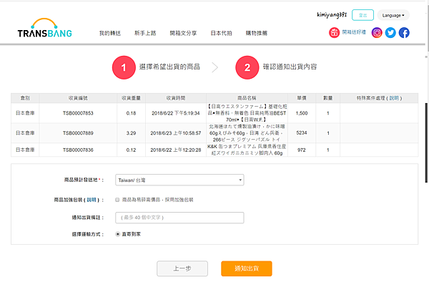
Task: Click the 上一步 back button
Action: tap(182, 269)
